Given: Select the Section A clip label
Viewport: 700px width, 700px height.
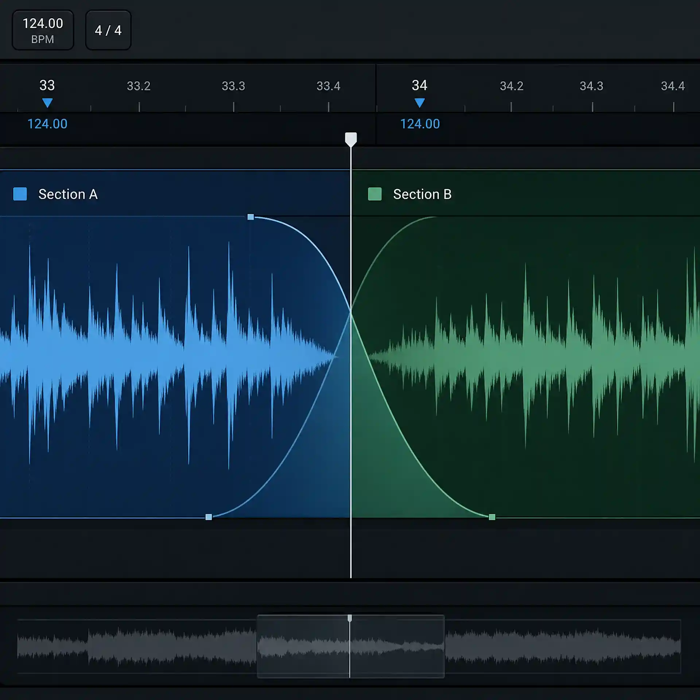Looking at the screenshot, I should (68, 194).
